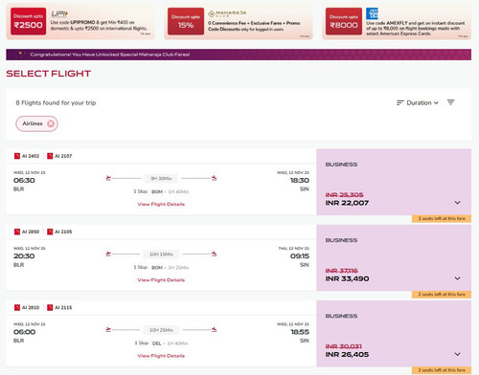Image resolution: width=479 pixels, height=375 pixels.
Task: Open the flight filters funnel icon
Action: click(x=450, y=102)
